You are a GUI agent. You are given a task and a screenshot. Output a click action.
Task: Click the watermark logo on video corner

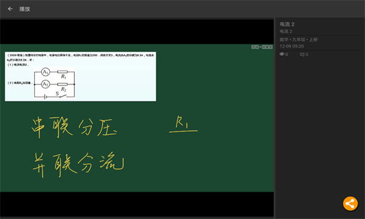pos(262,47)
